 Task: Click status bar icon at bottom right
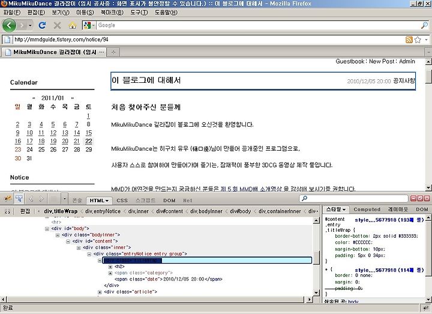click(425, 308)
